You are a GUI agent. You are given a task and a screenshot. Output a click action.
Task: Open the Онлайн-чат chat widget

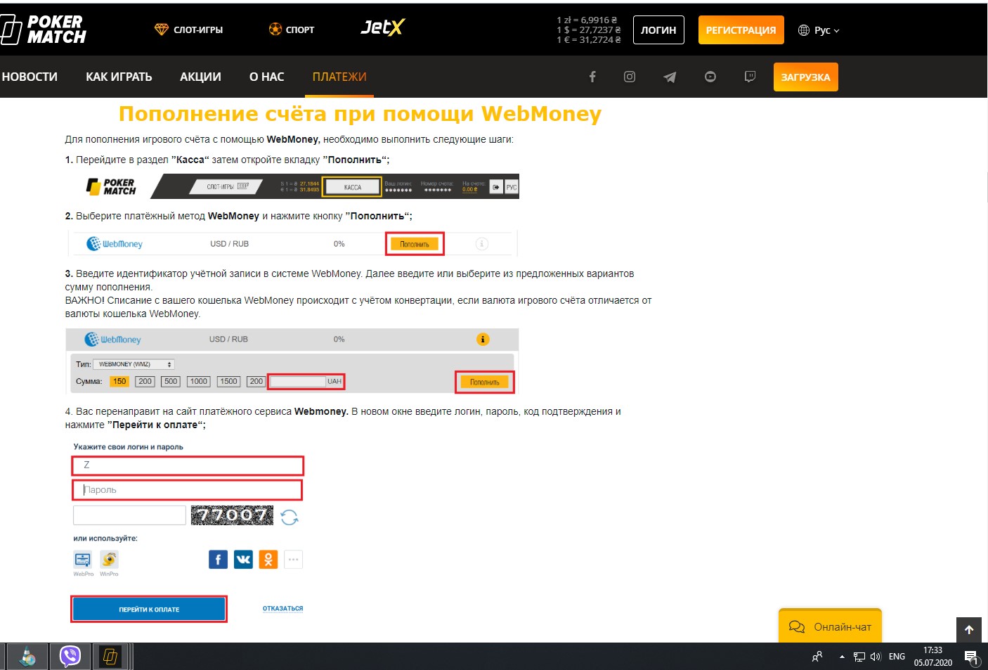(x=830, y=626)
